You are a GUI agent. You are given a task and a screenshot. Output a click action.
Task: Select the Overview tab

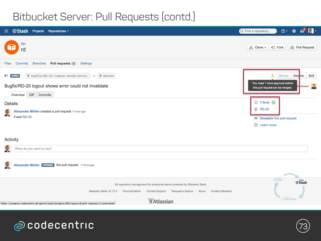point(18,95)
